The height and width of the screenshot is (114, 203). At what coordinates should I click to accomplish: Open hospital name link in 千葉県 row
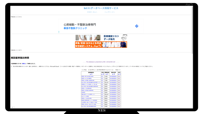(x=88, y=80)
